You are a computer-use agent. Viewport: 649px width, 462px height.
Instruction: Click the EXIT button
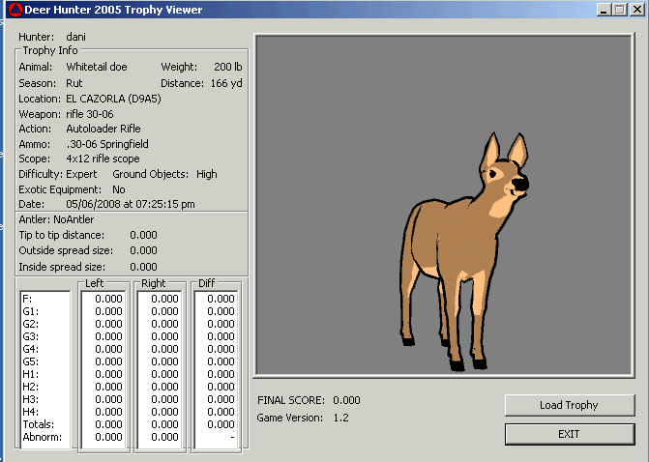[x=569, y=434]
